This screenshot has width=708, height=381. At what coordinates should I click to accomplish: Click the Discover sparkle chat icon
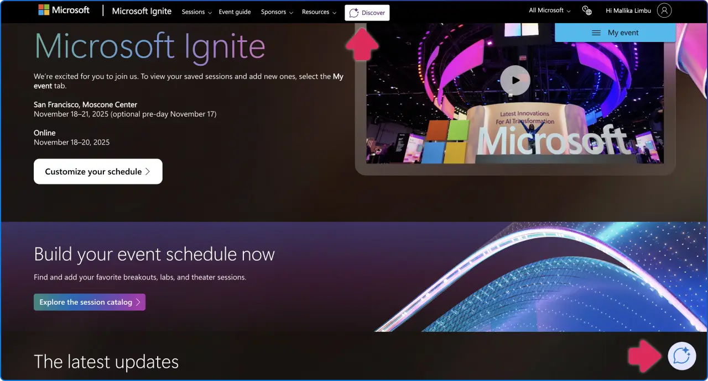(354, 12)
